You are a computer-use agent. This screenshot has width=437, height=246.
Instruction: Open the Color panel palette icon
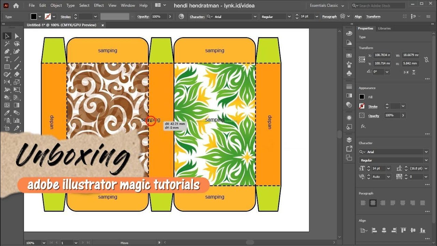tap(349, 33)
